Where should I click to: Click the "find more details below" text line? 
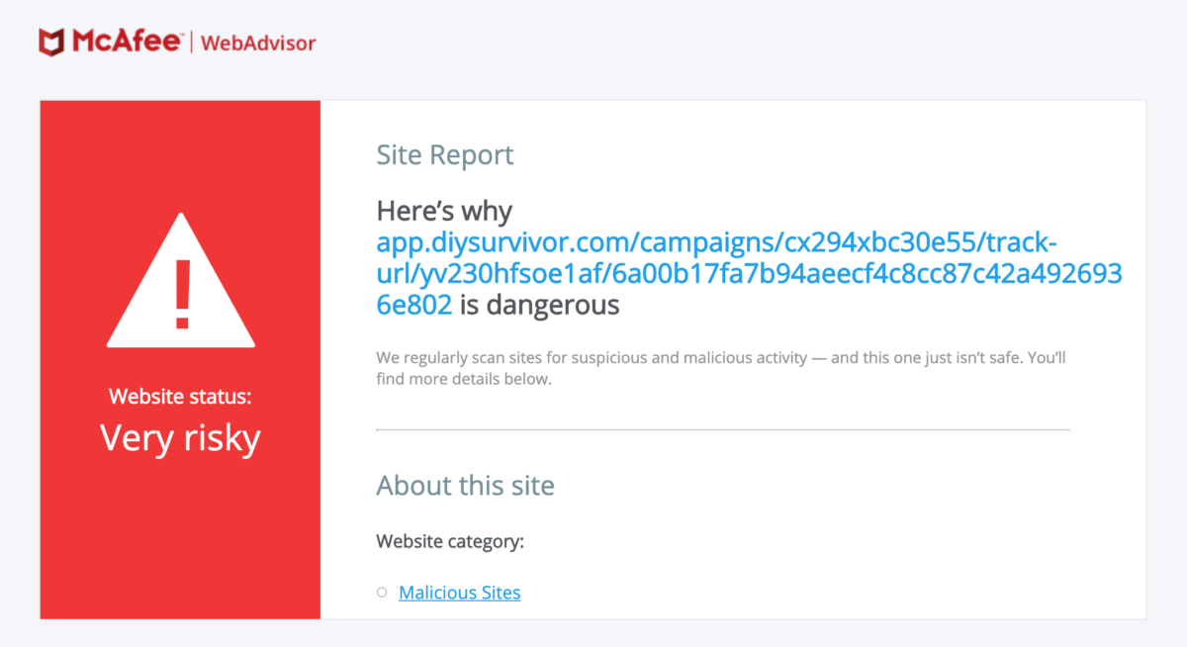463,379
